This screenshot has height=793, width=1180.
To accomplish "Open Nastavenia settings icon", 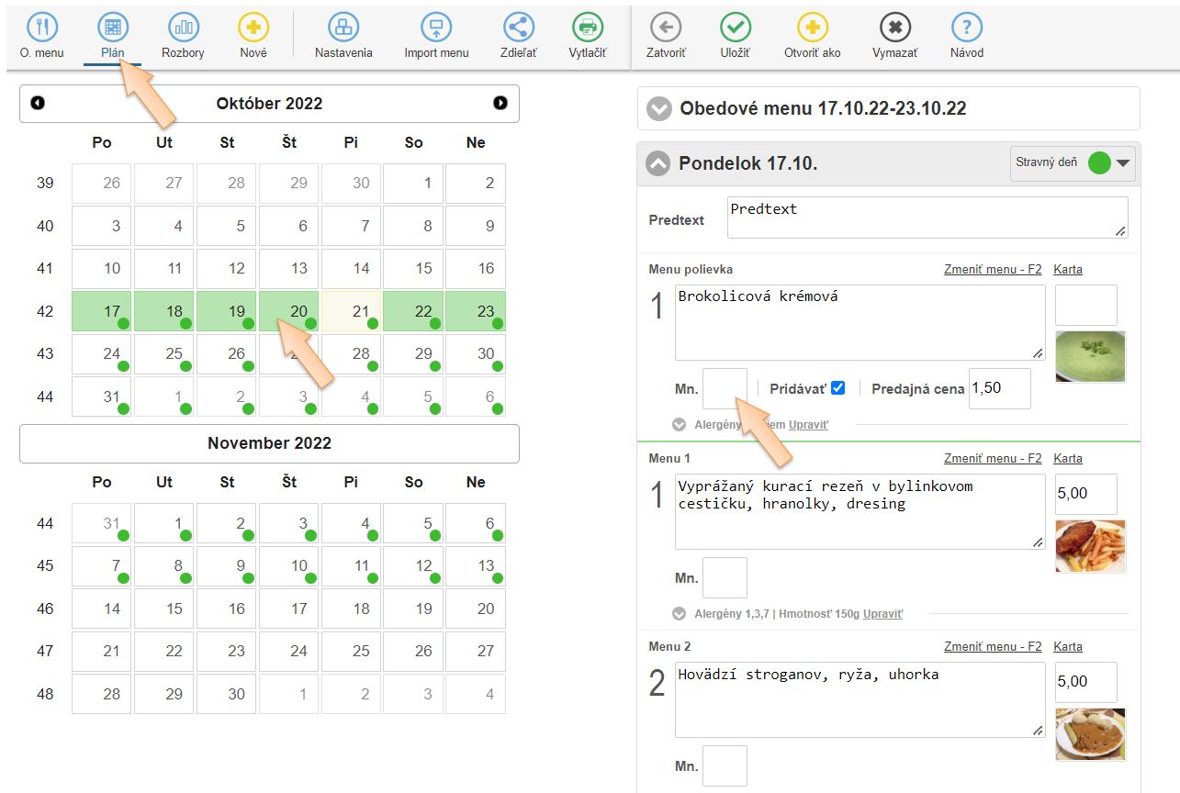I will 343,29.
